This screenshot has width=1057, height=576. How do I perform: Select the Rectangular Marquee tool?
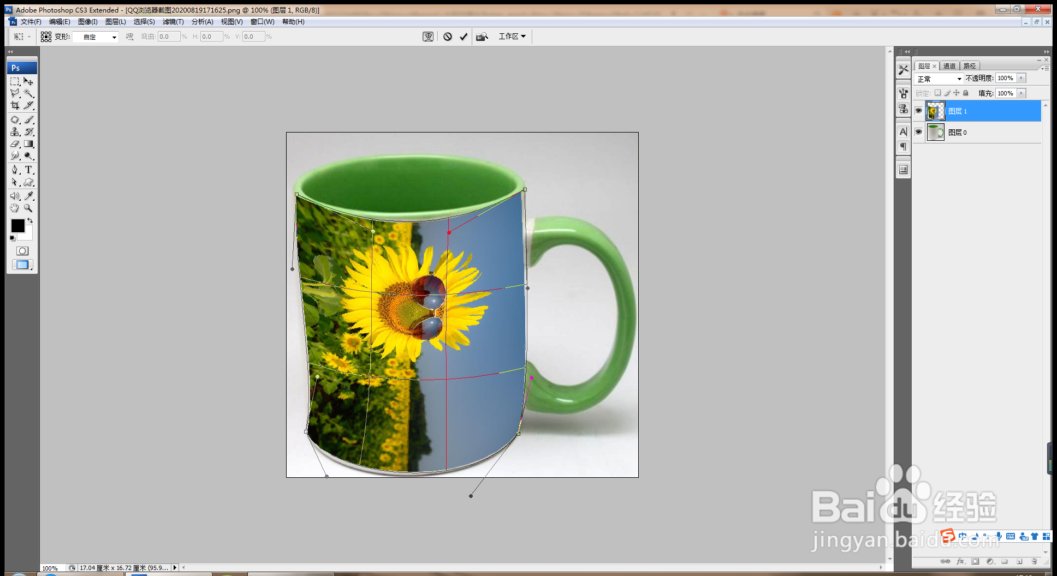pos(15,81)
